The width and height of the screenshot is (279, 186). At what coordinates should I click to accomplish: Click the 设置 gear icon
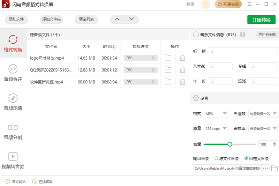point(196,98)
